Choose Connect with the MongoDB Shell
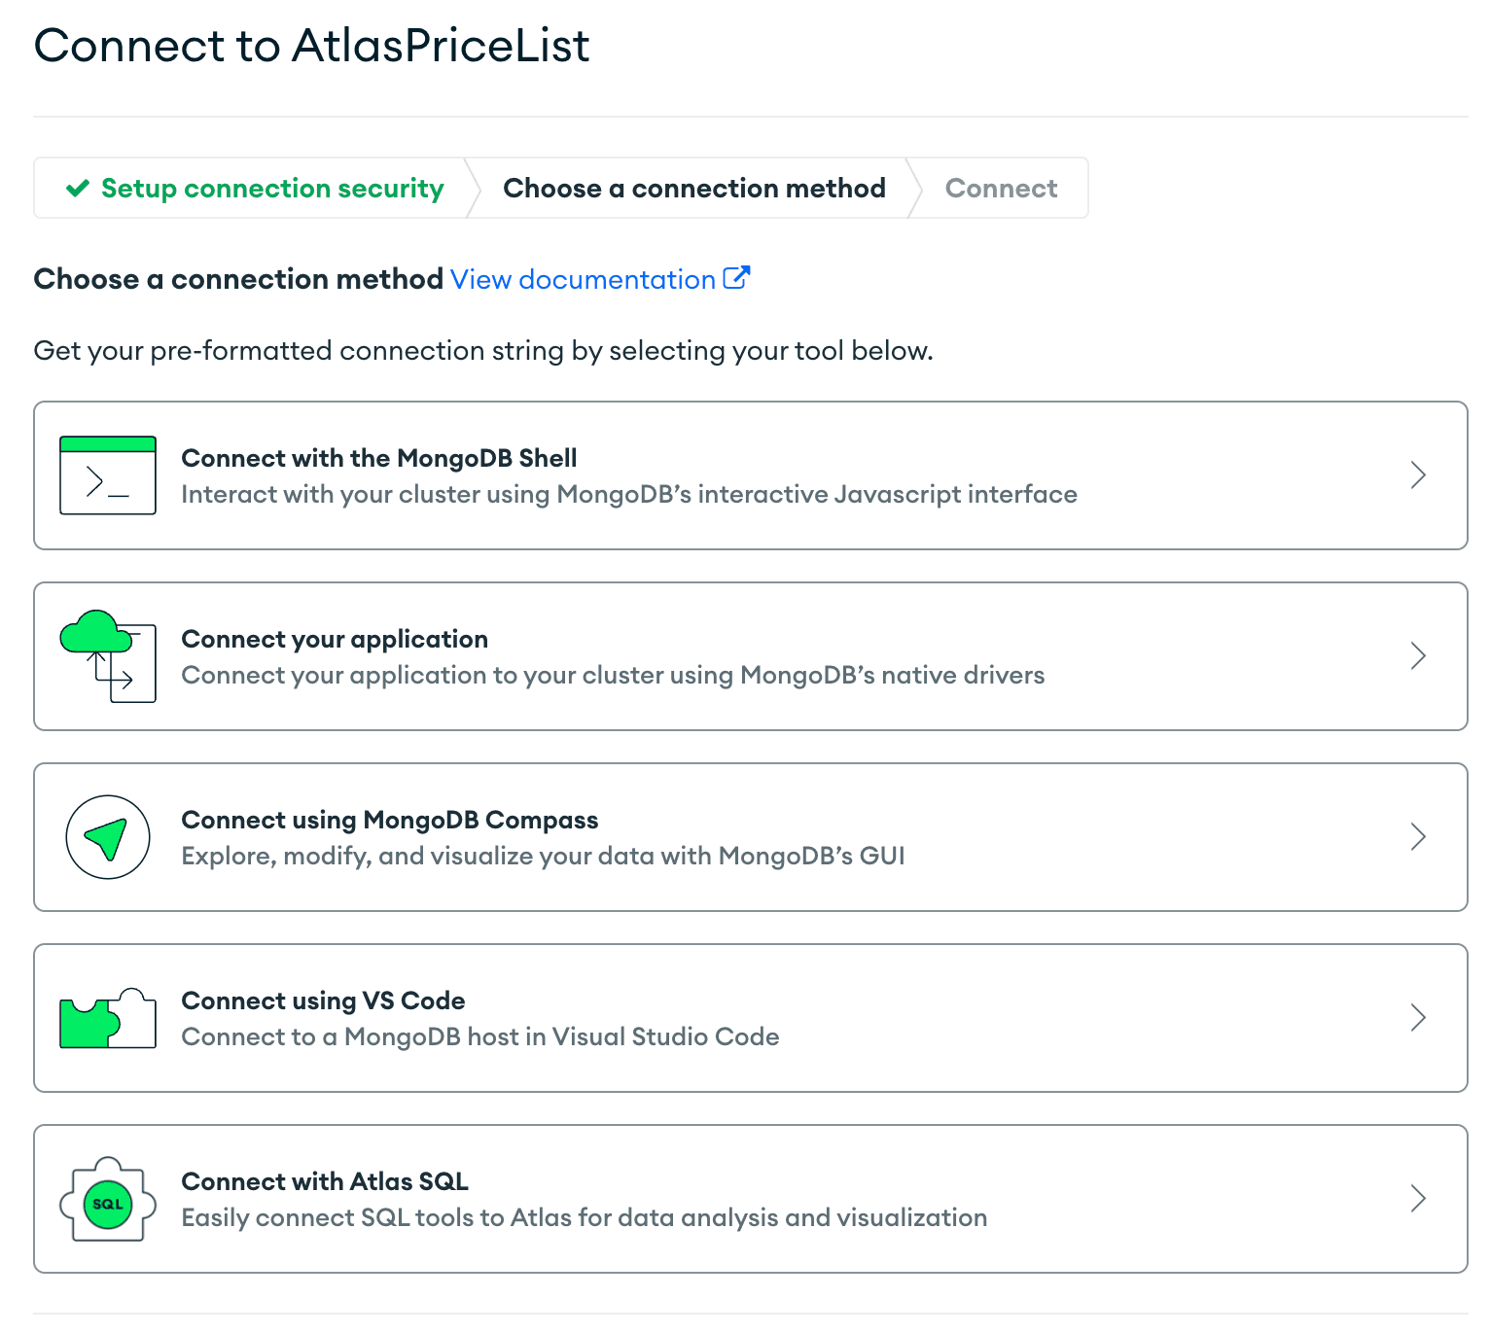This screenshot has width=1490, height=1334. [x=379, y=458]
